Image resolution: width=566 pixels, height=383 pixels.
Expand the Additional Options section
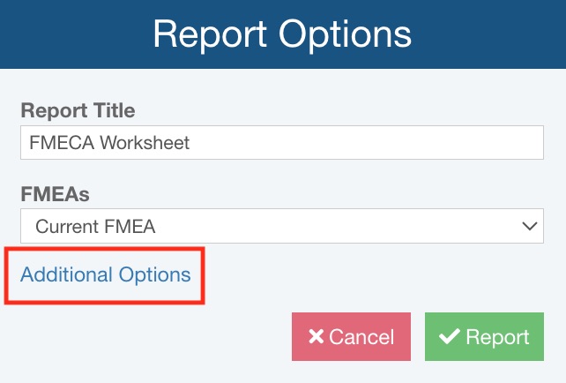pos(106,274)
